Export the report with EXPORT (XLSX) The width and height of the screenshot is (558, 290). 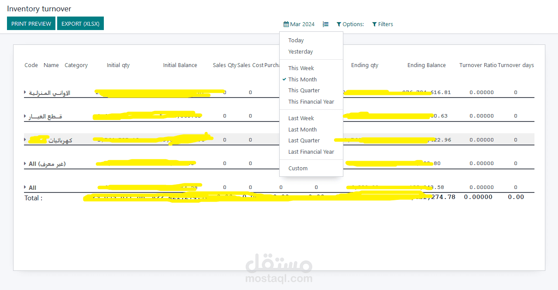click(x=80, y=23)
